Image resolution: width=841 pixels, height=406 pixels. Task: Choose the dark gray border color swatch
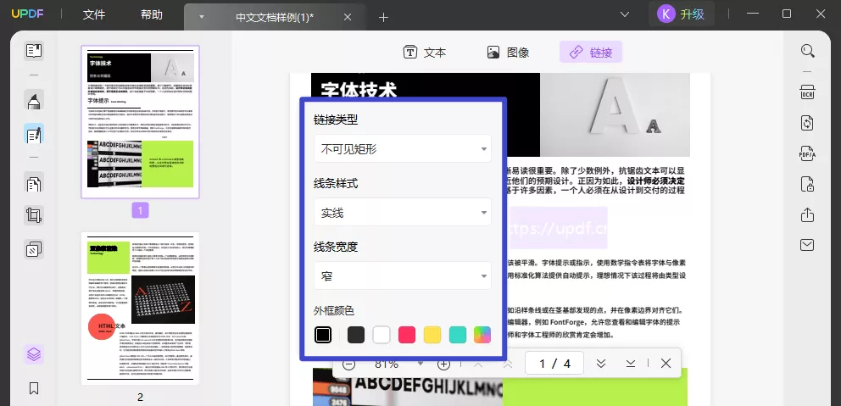coord(356,335)
